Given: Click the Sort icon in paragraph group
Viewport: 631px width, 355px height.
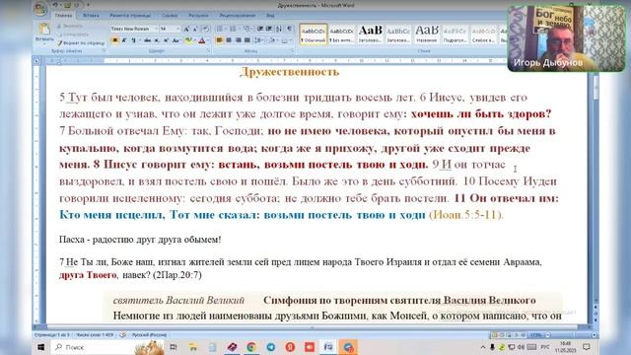Looking at the screenshot, I should click(278, 29).
